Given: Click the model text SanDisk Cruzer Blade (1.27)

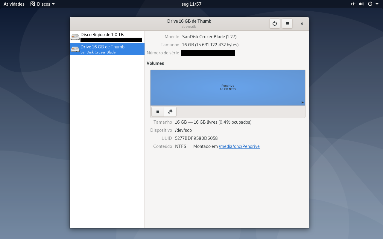Looking at the screenshot, I should point(209,37).
